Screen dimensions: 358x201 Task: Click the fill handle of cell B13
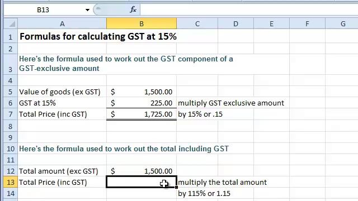point(176,188)
